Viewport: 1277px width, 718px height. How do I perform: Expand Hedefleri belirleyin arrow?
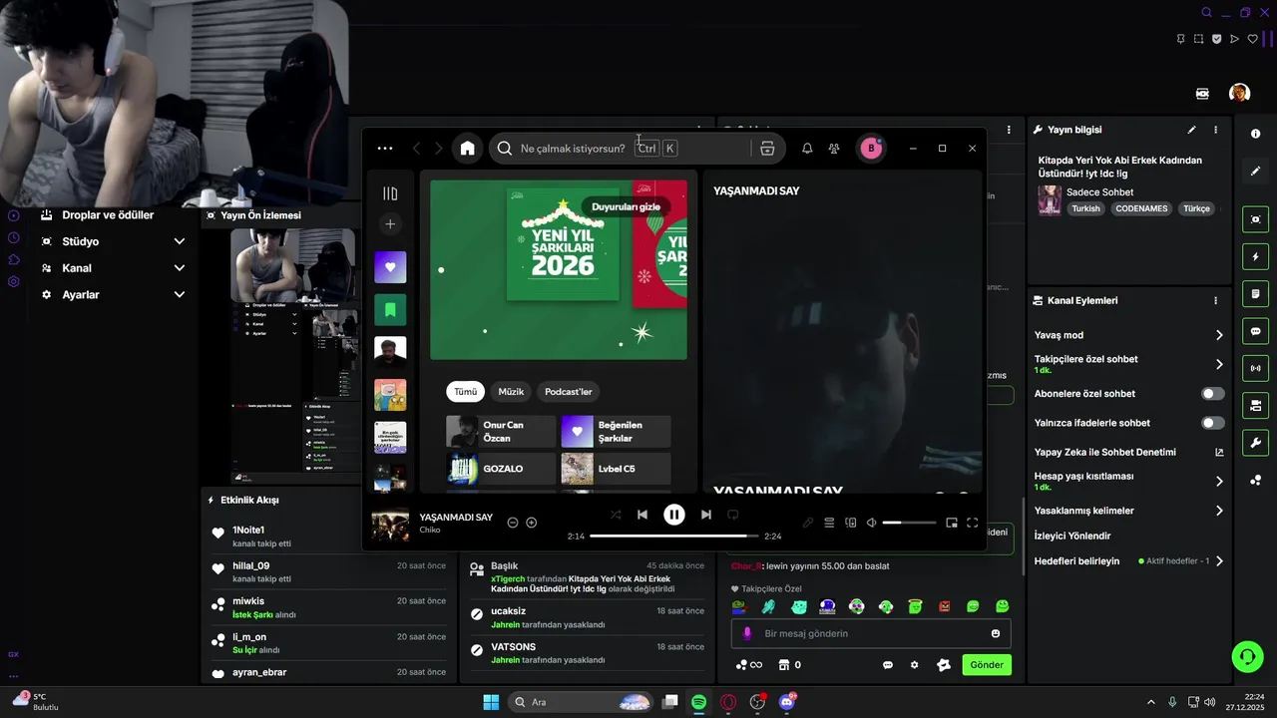(1219, 561)
